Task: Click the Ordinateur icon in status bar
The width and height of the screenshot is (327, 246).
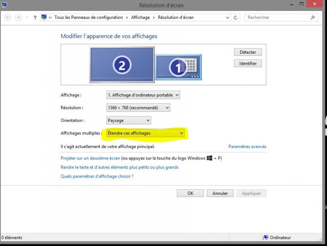Action: click(265, 237)
